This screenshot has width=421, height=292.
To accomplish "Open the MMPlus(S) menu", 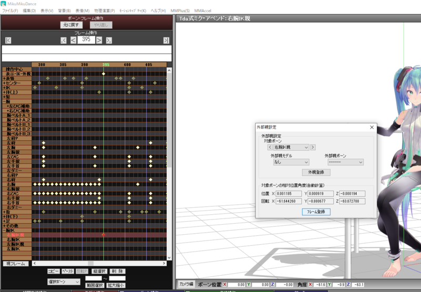I will coord(180,11).
